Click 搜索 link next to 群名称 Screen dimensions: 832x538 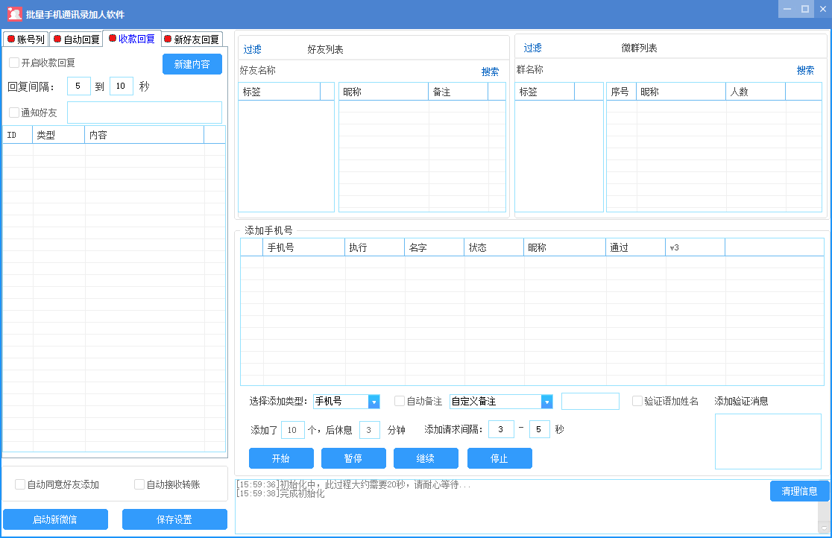point(805,70)
